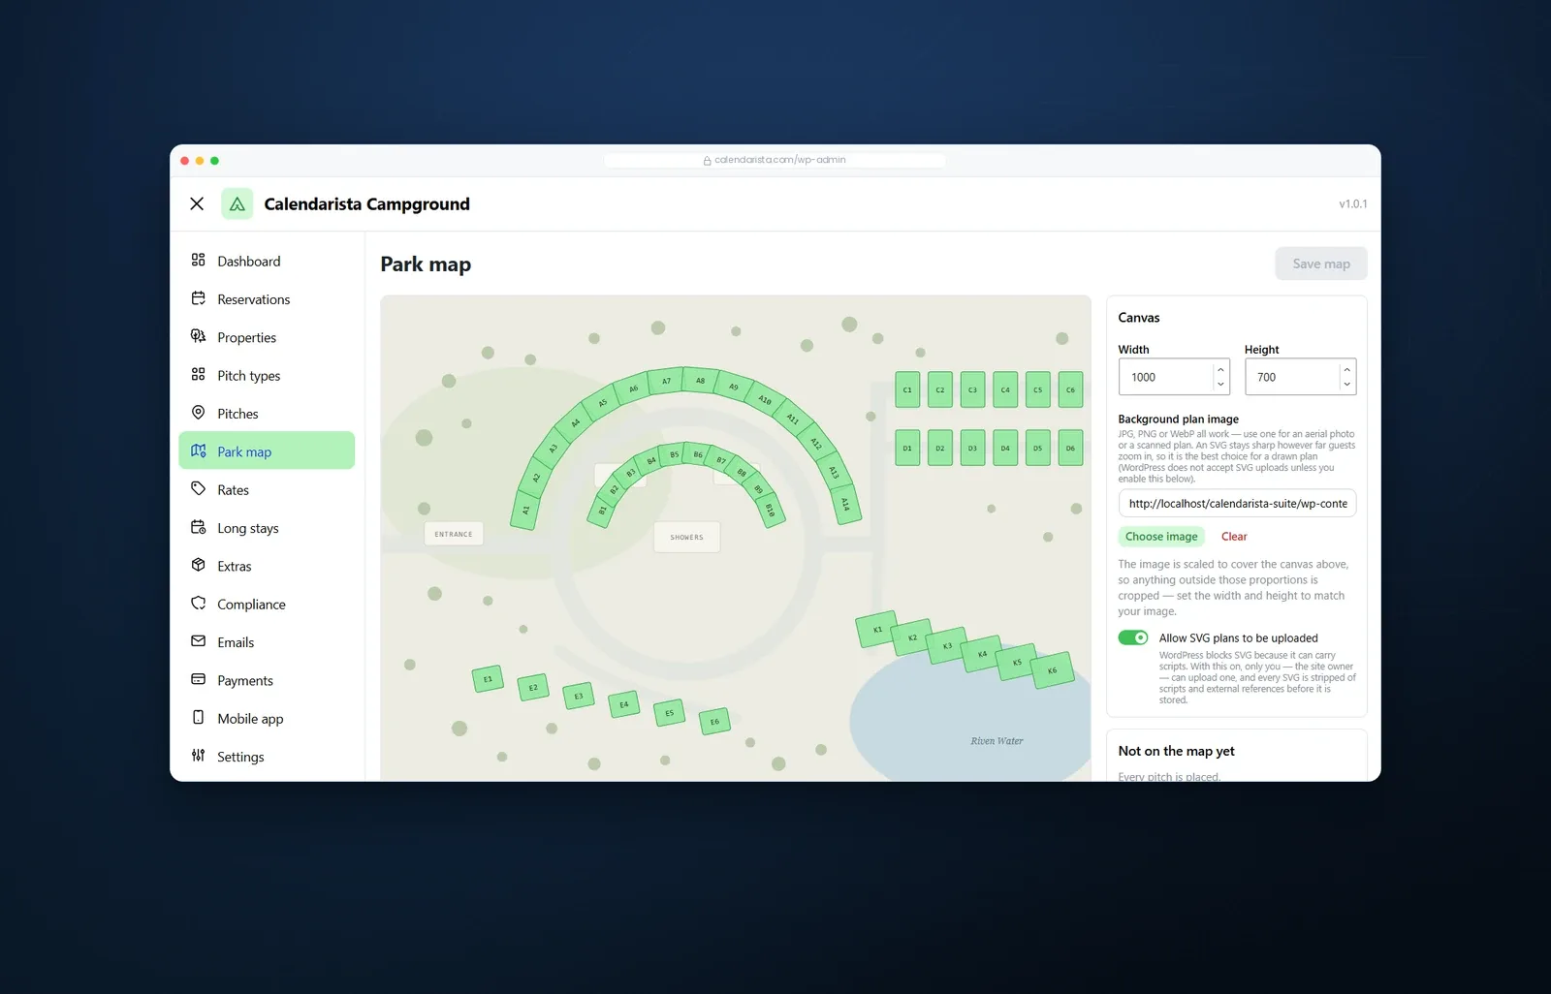Open the Settings page
1551x994 pixels.
(267, 757)
